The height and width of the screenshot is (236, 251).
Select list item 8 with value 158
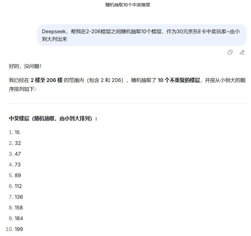(16, 208)
